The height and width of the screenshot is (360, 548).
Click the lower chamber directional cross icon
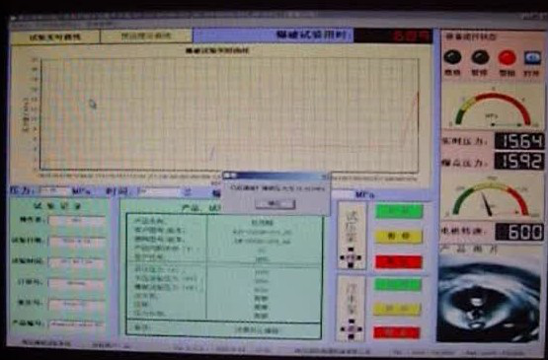[x=351, y=329]
